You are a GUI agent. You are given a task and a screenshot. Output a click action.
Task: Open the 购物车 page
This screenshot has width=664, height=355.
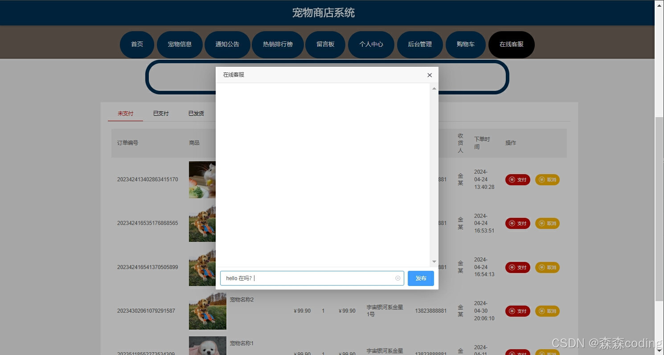(465, 45)
